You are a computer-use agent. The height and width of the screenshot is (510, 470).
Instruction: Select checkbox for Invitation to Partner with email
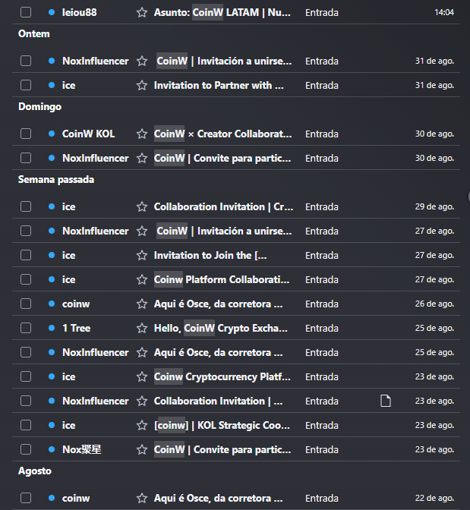coord(26,85)
